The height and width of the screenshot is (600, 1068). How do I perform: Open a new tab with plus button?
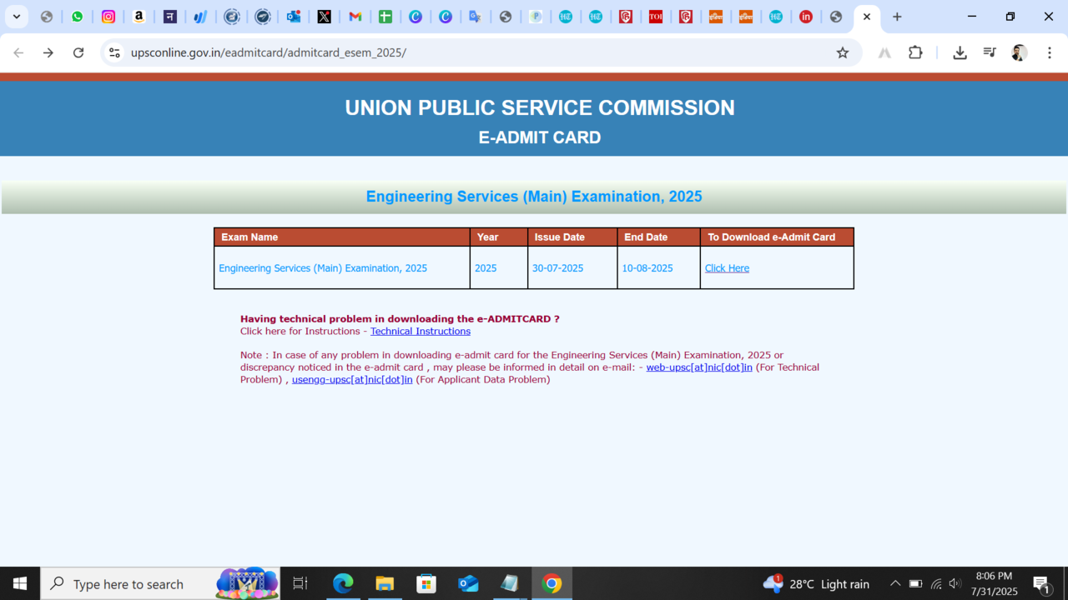(x=897, y=17)
